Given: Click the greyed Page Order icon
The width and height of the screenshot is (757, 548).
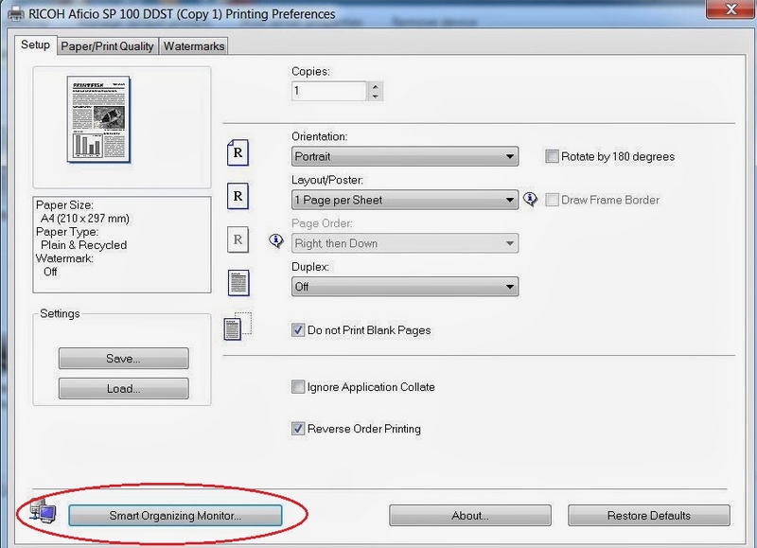Looking at the screenshot, I should [x=238, y=239].
